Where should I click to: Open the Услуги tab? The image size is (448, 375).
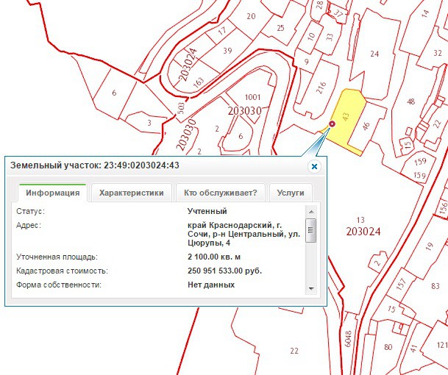pyautogui.click(x=290, y=193)
